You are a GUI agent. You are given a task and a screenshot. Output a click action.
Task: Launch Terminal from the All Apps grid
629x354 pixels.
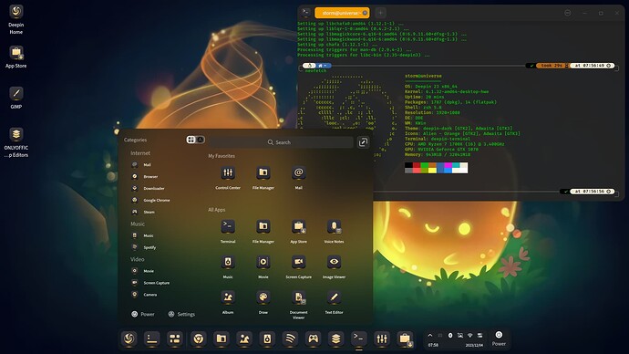coord(228,226)
